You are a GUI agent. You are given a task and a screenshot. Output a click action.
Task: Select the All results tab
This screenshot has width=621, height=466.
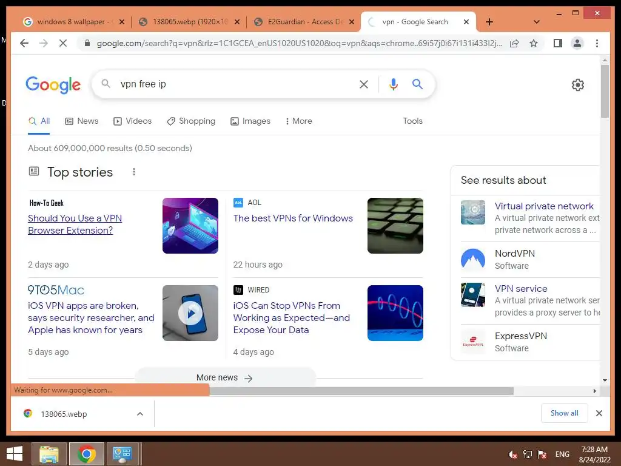tap(39, 121)
